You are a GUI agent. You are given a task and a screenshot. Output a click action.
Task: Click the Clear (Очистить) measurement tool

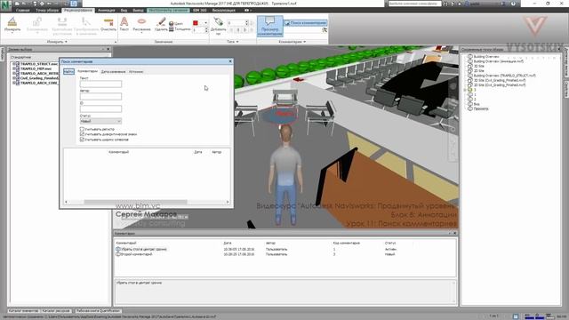pyautogui.click(x=108, y=25)
